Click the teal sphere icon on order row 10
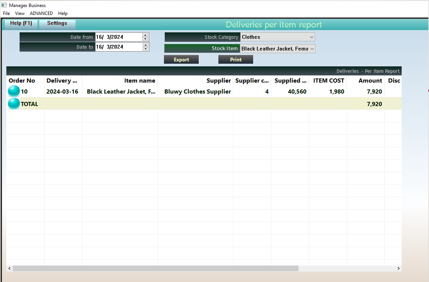This screenshot has height=282, width=429. click(x=13, y=92)
